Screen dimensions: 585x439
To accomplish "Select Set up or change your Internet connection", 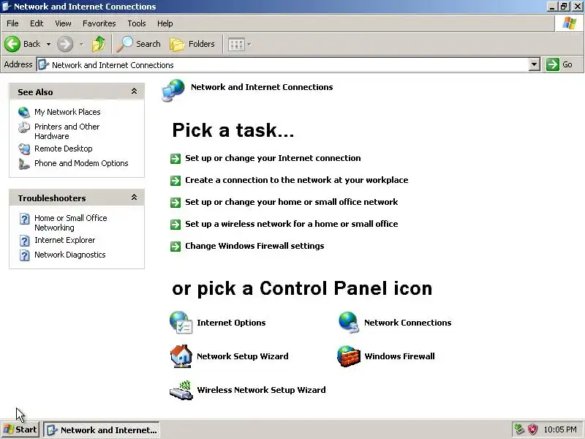I will [x=273, y=158].
